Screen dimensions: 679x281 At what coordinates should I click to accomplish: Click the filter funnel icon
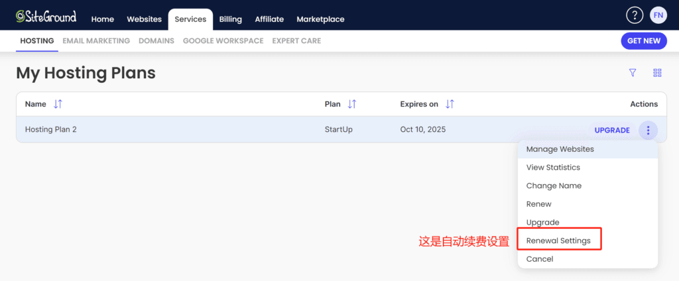[633, 73]
